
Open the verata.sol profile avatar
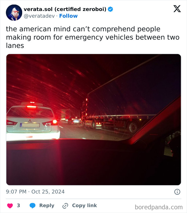tap(14, 13)
